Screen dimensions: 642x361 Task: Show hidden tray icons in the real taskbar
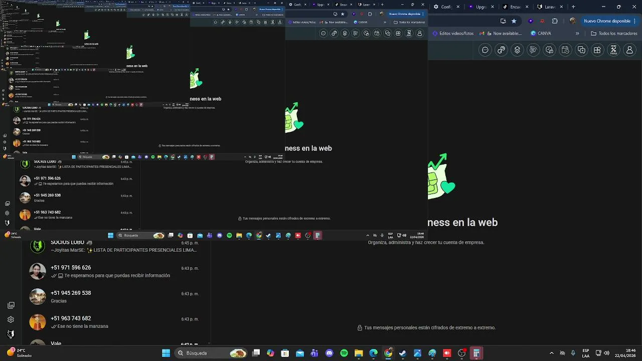[552, 353]
